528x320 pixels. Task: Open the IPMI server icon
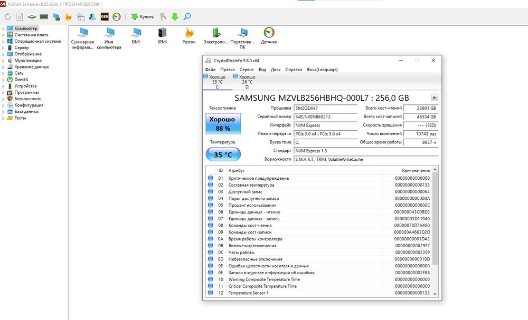point(162,36)
